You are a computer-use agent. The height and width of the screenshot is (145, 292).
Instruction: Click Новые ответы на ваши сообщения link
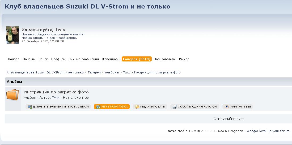pos(49,38)
